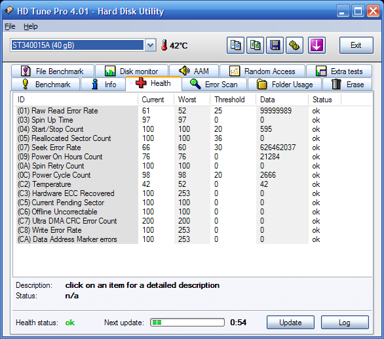Select the (C6) Offline Uncorrectable row
The image size is (384, 339).
(178, 212)
